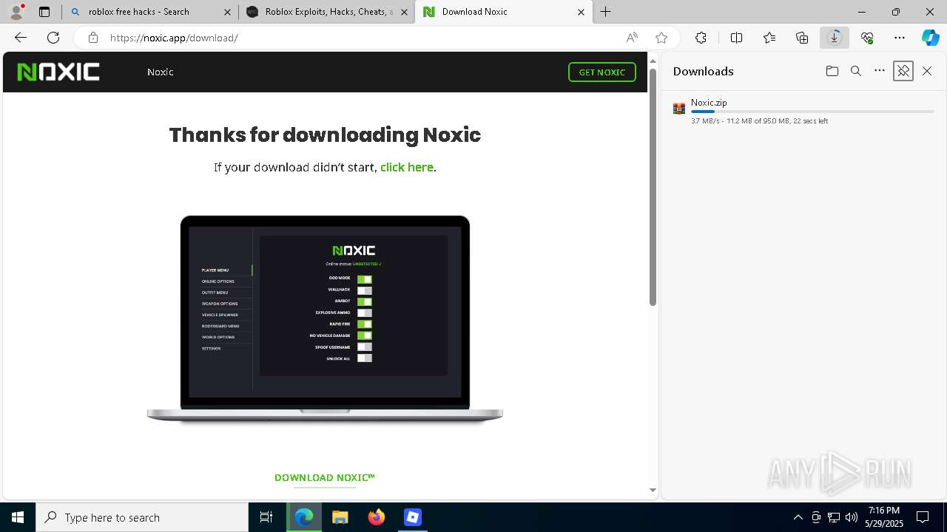Open Task View on taskbar
Image resolution: width=947 pixels, height=532 pixels.
coord(266,517)
